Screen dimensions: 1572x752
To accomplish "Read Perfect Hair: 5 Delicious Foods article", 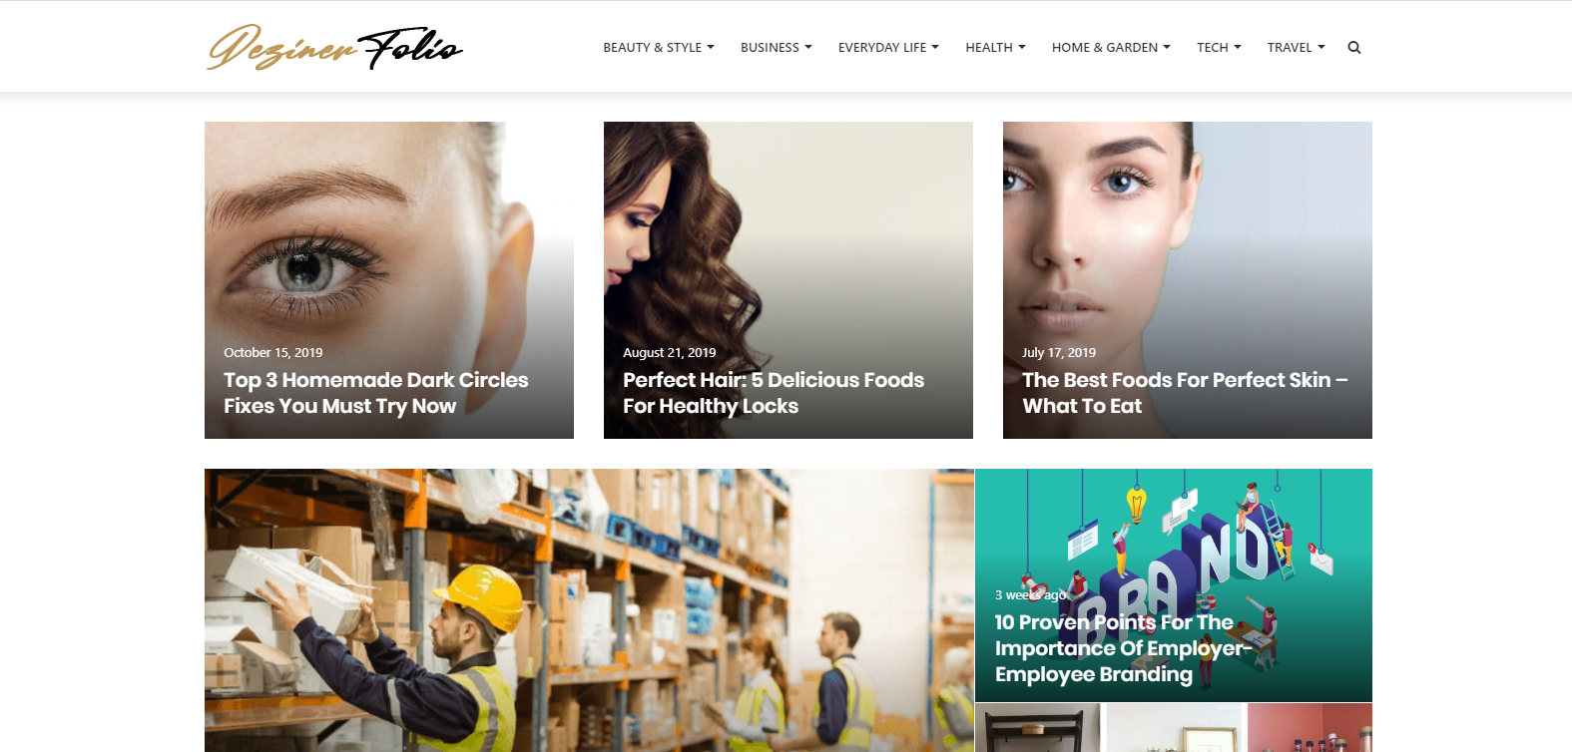I will coord(774,393).
